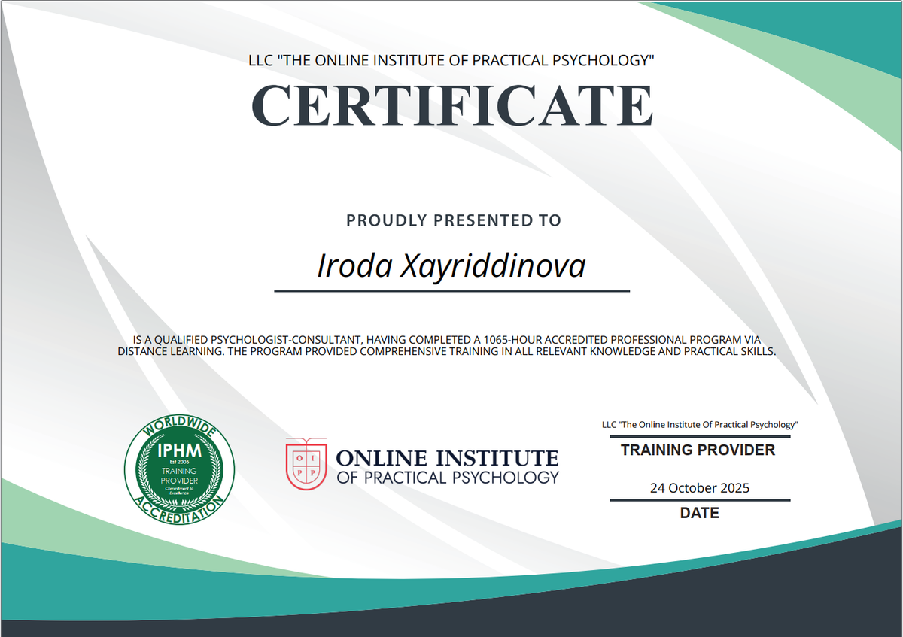Click the "PROUDLY PRESENTED TO" text
Viewport: 903px width, 637px height.
point(454,220)
